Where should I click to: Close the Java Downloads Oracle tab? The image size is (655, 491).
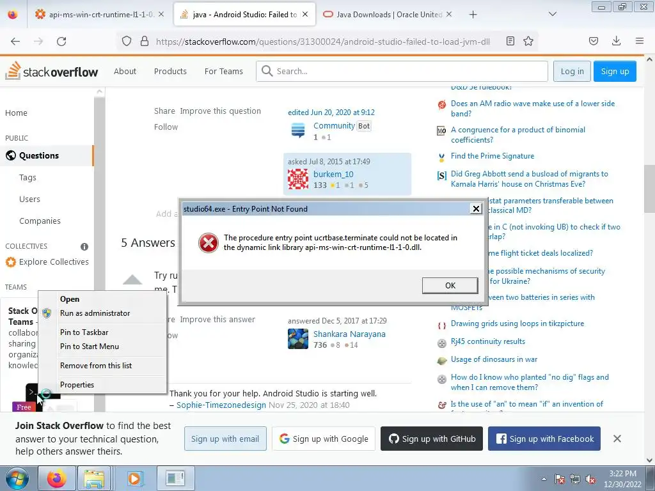click(x=449, y=14)
